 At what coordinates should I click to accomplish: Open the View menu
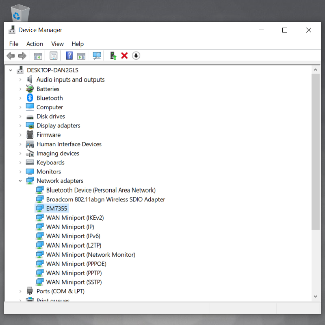[x=57, y=44]
